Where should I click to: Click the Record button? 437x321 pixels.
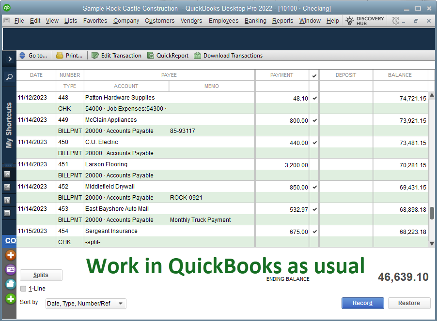(x=362, y=303)
